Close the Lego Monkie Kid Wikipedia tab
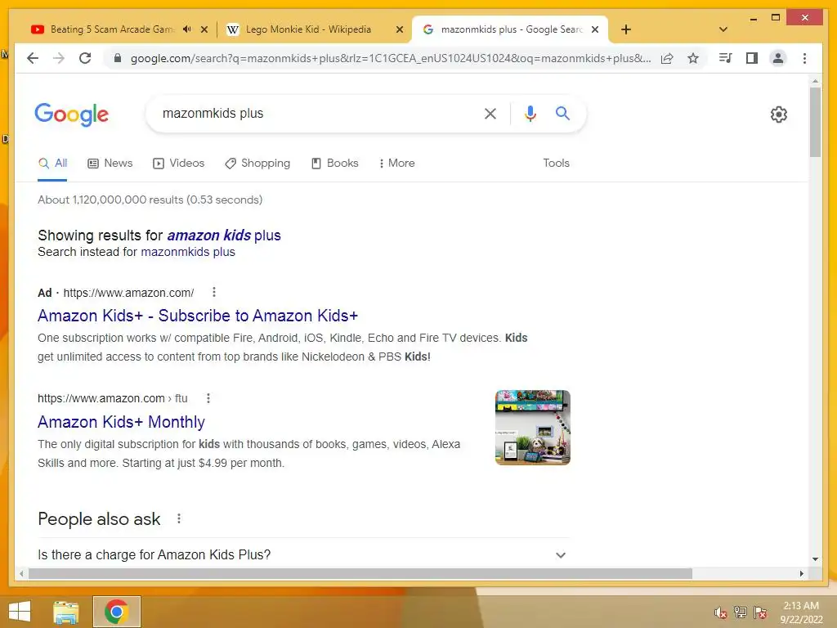Screen dimensions: 837x628 tap(399, 29)
